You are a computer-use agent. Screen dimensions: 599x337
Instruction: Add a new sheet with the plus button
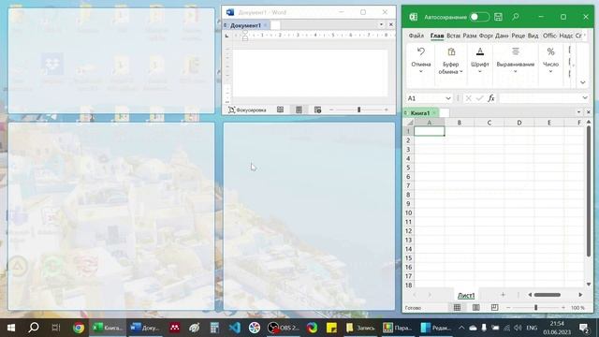click(503, 295)
